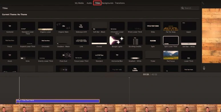Pick the Gradient - Black title
The image size is (221, 112).
(x=63, y=40)
